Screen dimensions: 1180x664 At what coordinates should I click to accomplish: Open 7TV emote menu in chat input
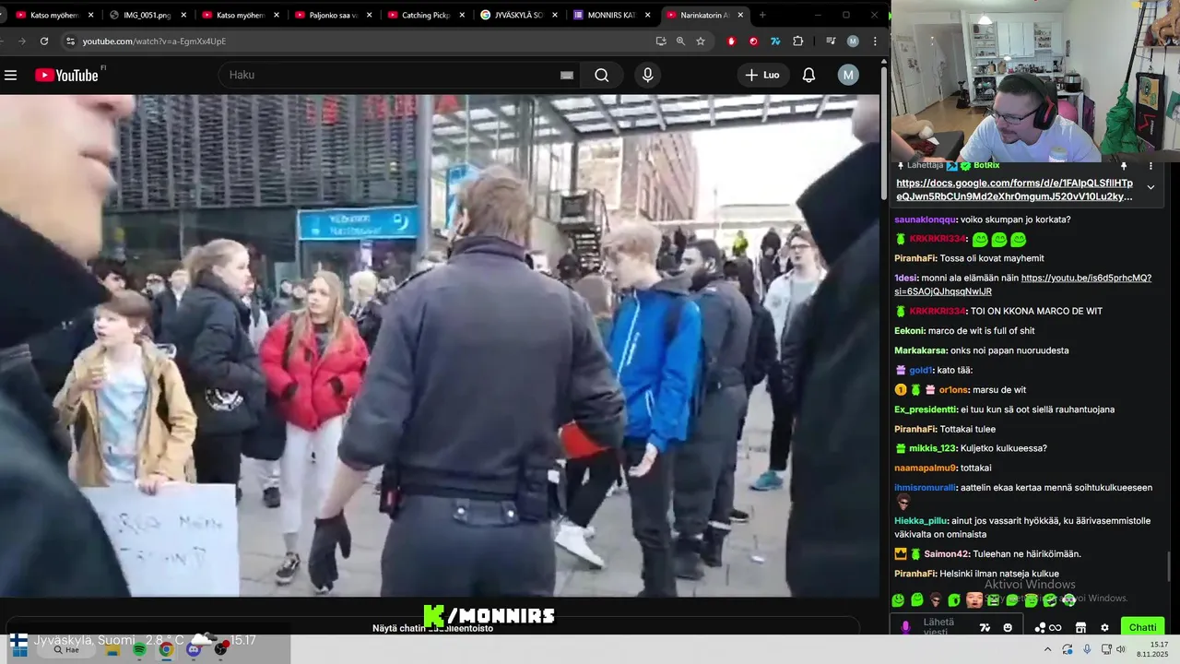(985, 628)
